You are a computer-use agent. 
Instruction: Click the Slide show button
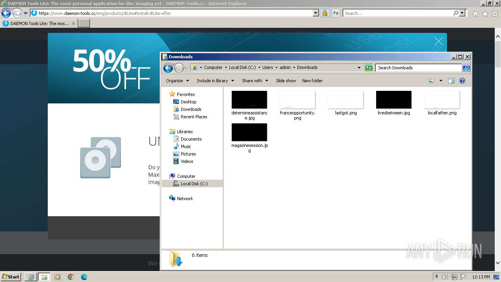coord(286,81)
